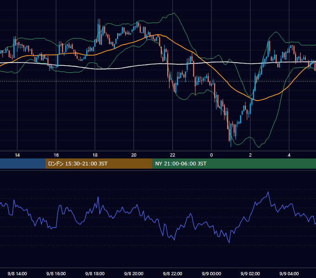Click the unlabeled blue session bar
Image resolution: width=316 pixels, height=278 pixels.
pos(23,164)
